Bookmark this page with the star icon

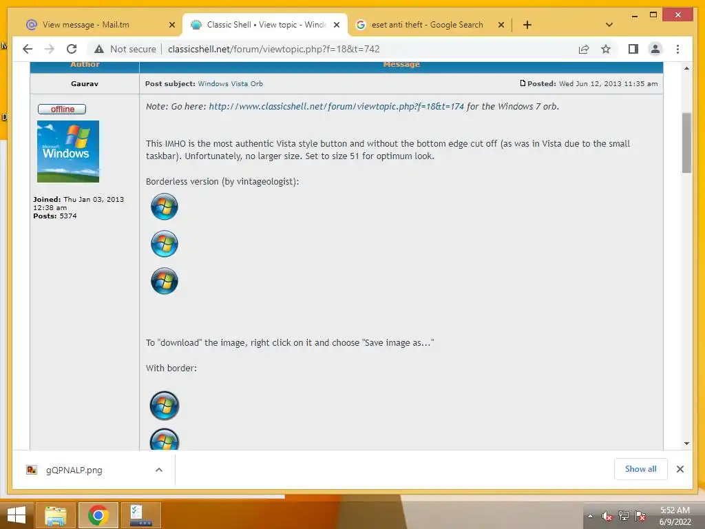606,49
